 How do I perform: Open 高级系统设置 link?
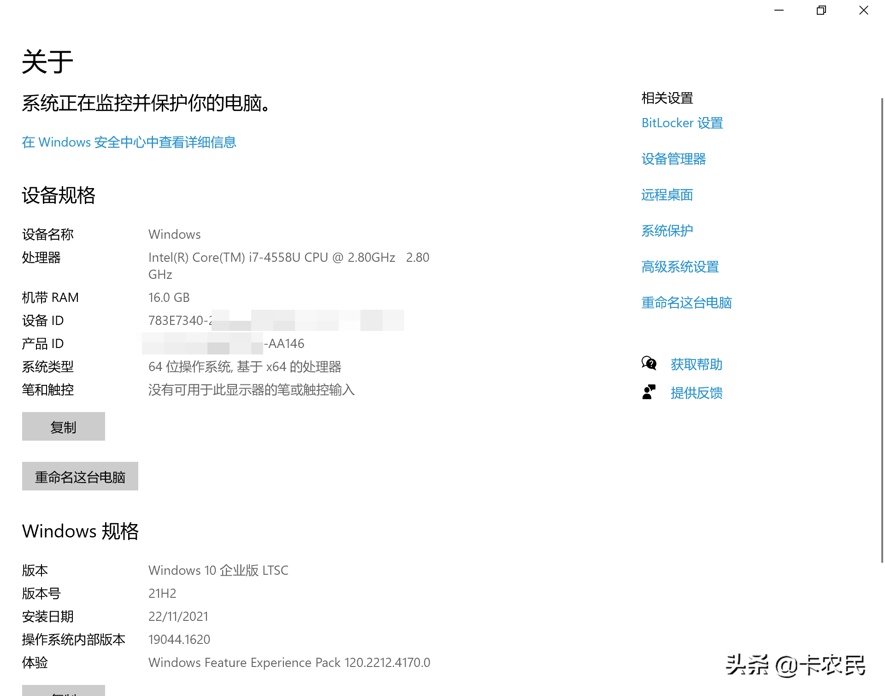point(680,267)
